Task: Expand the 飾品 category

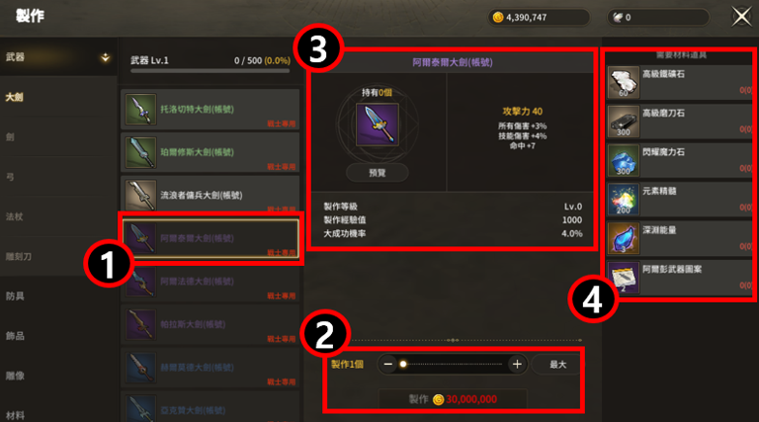Action: click(x=15, y=336)
